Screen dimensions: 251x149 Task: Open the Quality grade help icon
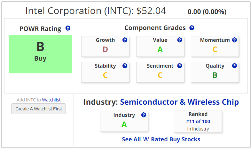pyautogui.click(x=234, y=66)
